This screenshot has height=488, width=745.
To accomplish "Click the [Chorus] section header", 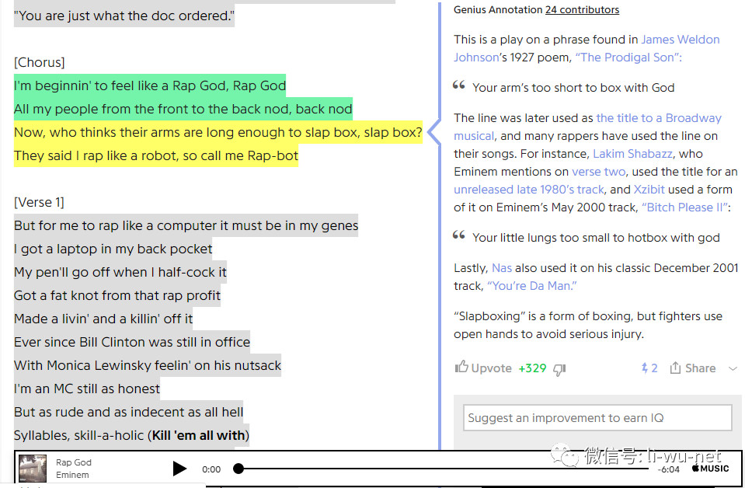I will pos(40,62).
